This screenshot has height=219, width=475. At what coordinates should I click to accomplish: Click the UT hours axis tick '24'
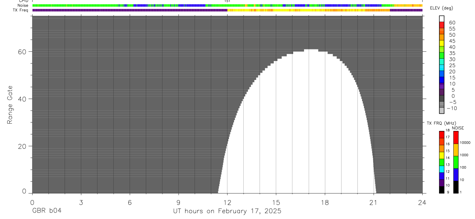coord(422,202)
